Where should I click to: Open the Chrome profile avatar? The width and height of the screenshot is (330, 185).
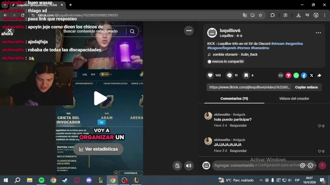[x=316, y=15]
